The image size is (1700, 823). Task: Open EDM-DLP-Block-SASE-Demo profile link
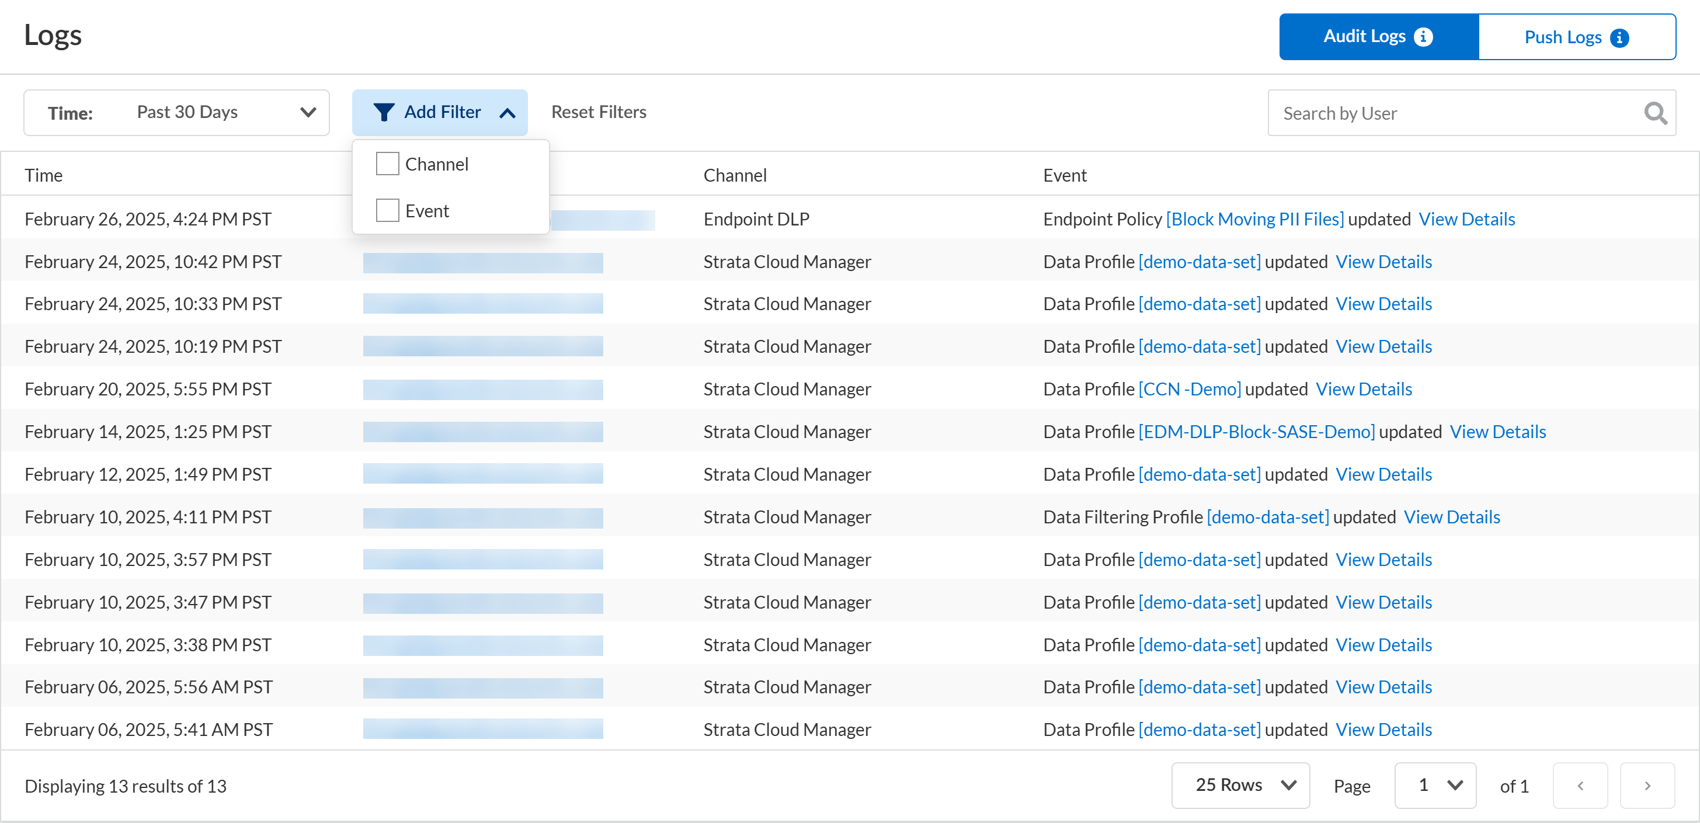(1257, 432)
